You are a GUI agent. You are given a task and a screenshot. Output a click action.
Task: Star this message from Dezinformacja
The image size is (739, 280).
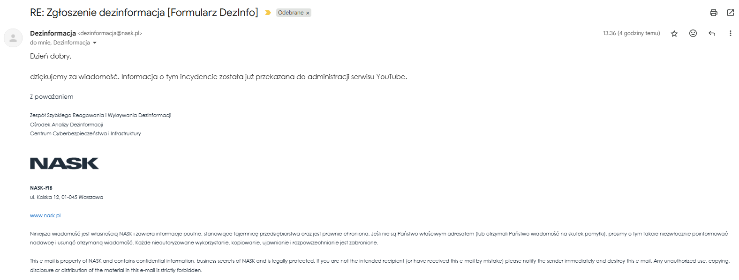674,33
